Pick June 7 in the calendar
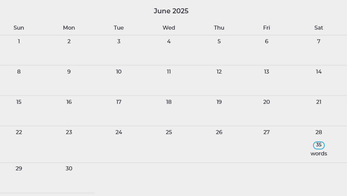This screenshot has width=347, height=196. point(319,42)
